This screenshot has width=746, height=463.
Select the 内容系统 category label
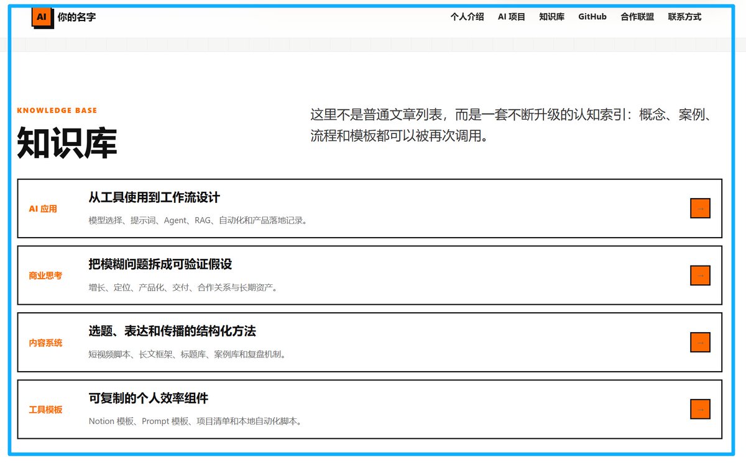[x=45, y=343]
